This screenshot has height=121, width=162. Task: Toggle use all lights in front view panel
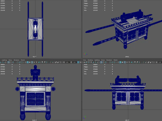pos(36,62)
